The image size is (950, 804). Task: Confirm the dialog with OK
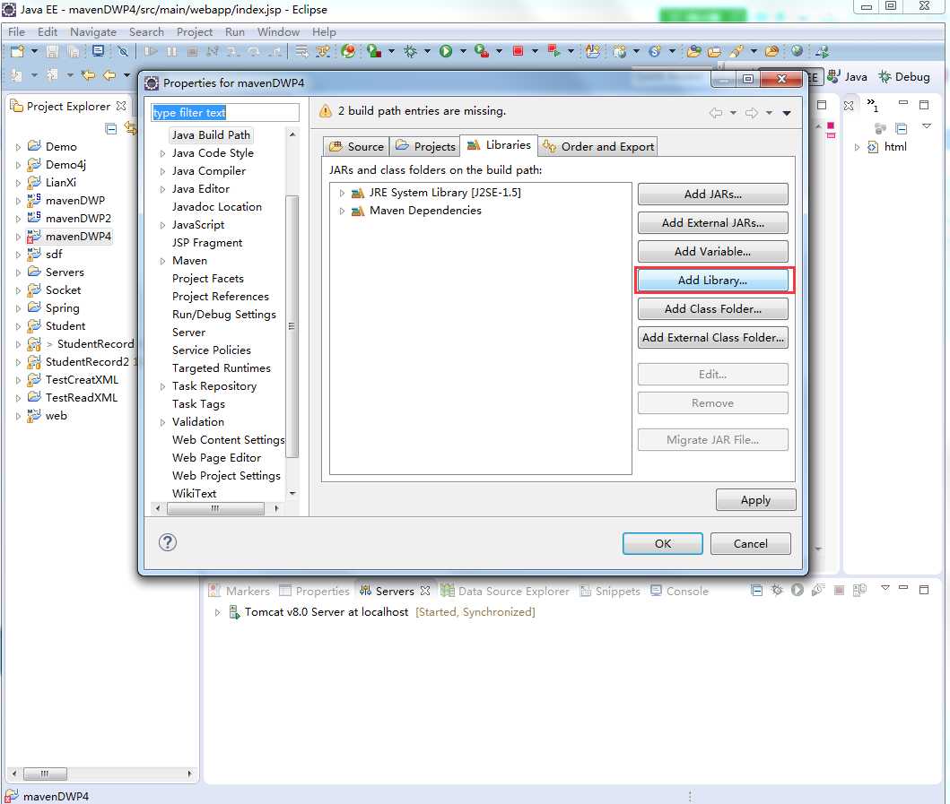(663, 544)
